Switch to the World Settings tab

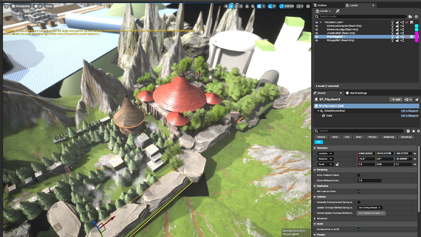(x=358, y=93)
